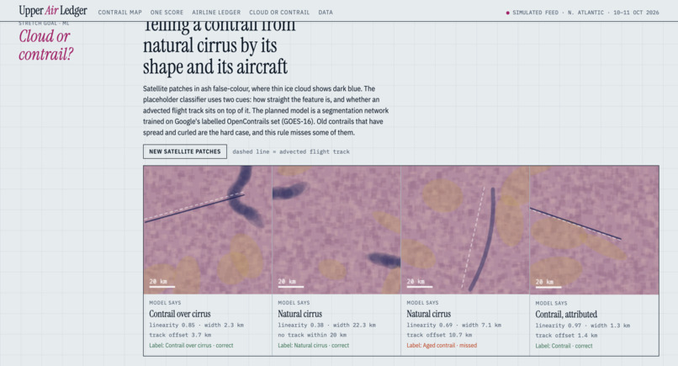This screenshot has height=366, width=678.
Task: Open the Upper Air Ledger home logo
Action: [53, 10]
